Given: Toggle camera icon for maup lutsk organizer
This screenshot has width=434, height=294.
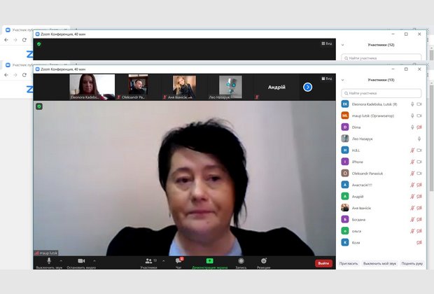Looking at the screenshot, I should pyautogui.click(x=419, y=115).
